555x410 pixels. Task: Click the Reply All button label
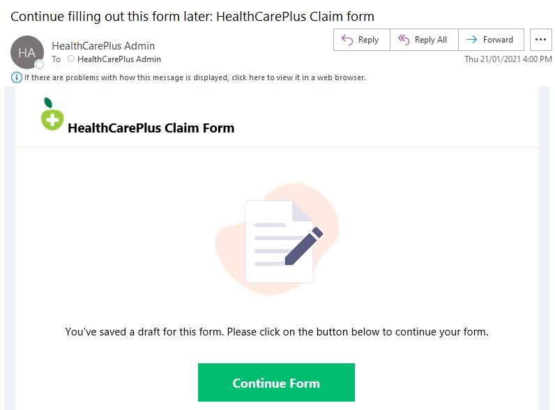[431, 40]
